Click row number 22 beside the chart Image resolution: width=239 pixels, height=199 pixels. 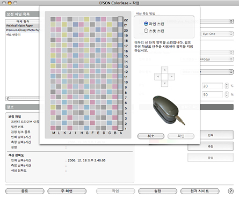(x=126, y=20)
